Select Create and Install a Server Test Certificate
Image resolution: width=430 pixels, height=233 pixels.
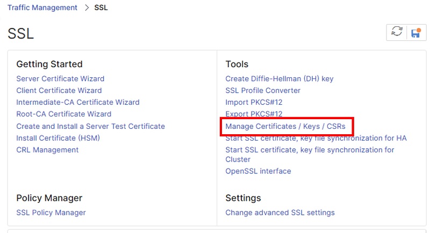[90, 127]
